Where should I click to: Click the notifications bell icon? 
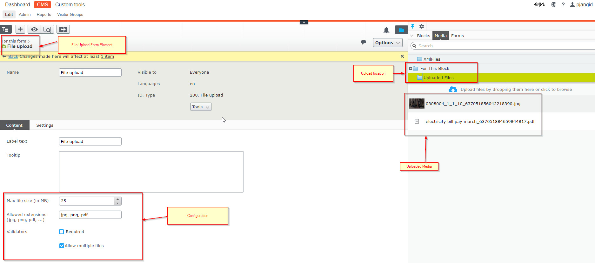386,30
